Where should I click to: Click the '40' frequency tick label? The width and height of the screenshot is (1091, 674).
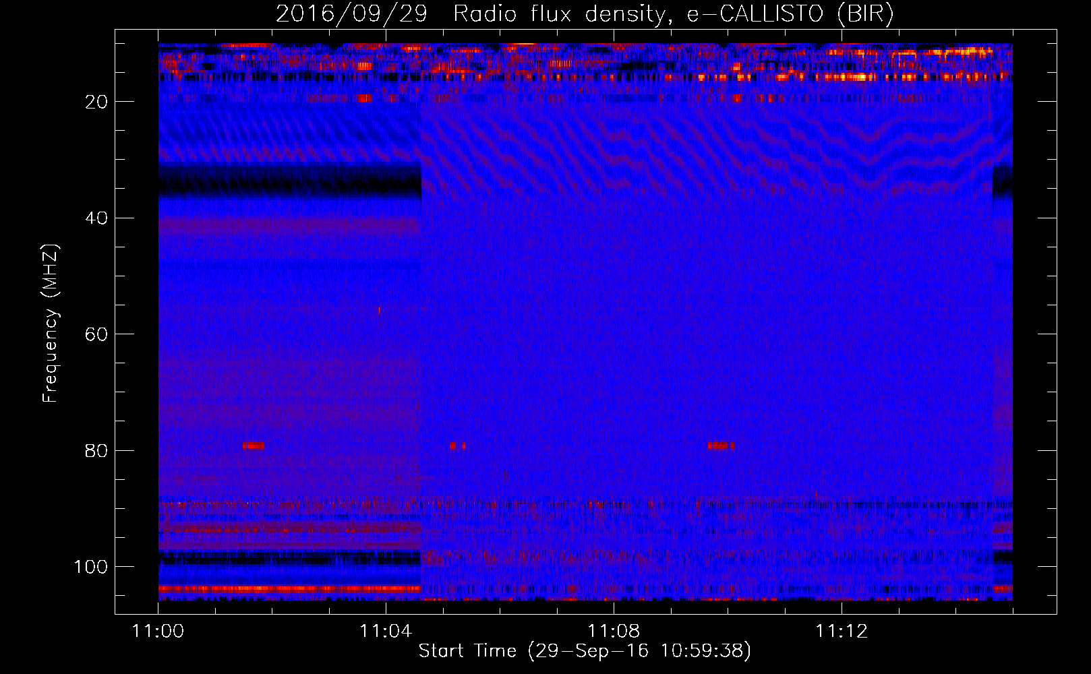pyautogui.click(x=96, y=218)
